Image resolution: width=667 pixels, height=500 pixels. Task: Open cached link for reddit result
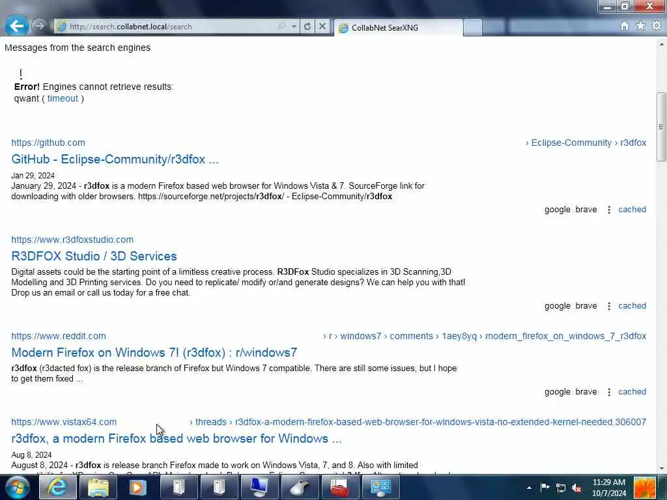click(632, 392)
